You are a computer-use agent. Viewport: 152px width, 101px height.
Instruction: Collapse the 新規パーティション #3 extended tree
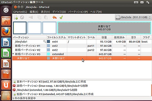[x=13, y=54]
